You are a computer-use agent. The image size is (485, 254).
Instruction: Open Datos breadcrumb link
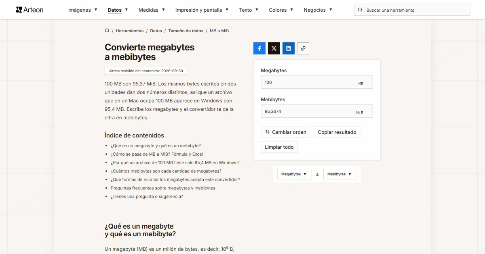tap(156, 31)
